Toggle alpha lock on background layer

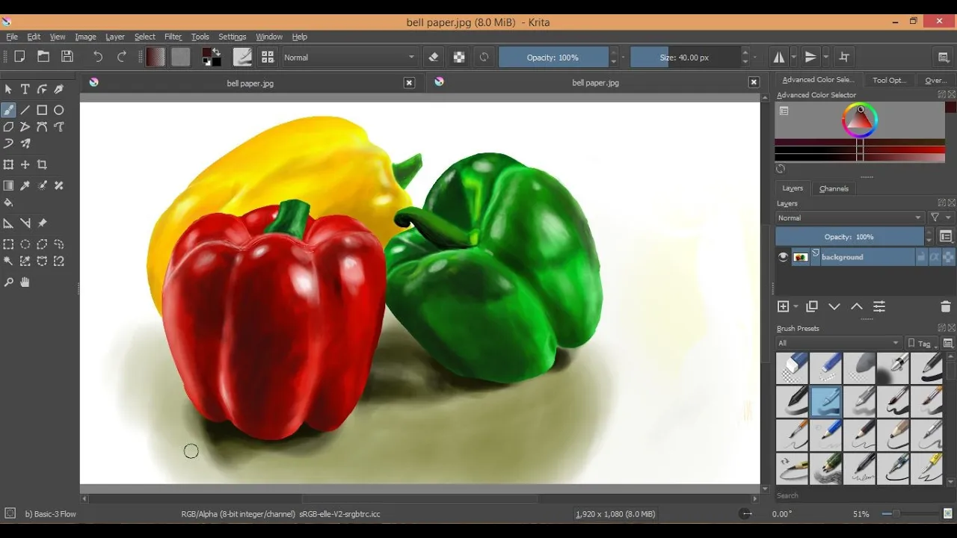click(948, 257)
